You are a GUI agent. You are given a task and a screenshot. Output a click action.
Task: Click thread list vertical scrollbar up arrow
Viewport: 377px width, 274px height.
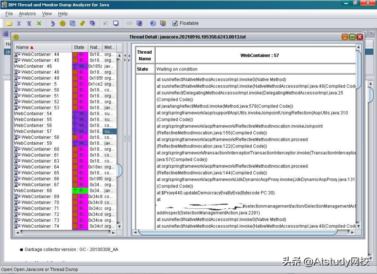pyautogui.click(x=119, y=55)
